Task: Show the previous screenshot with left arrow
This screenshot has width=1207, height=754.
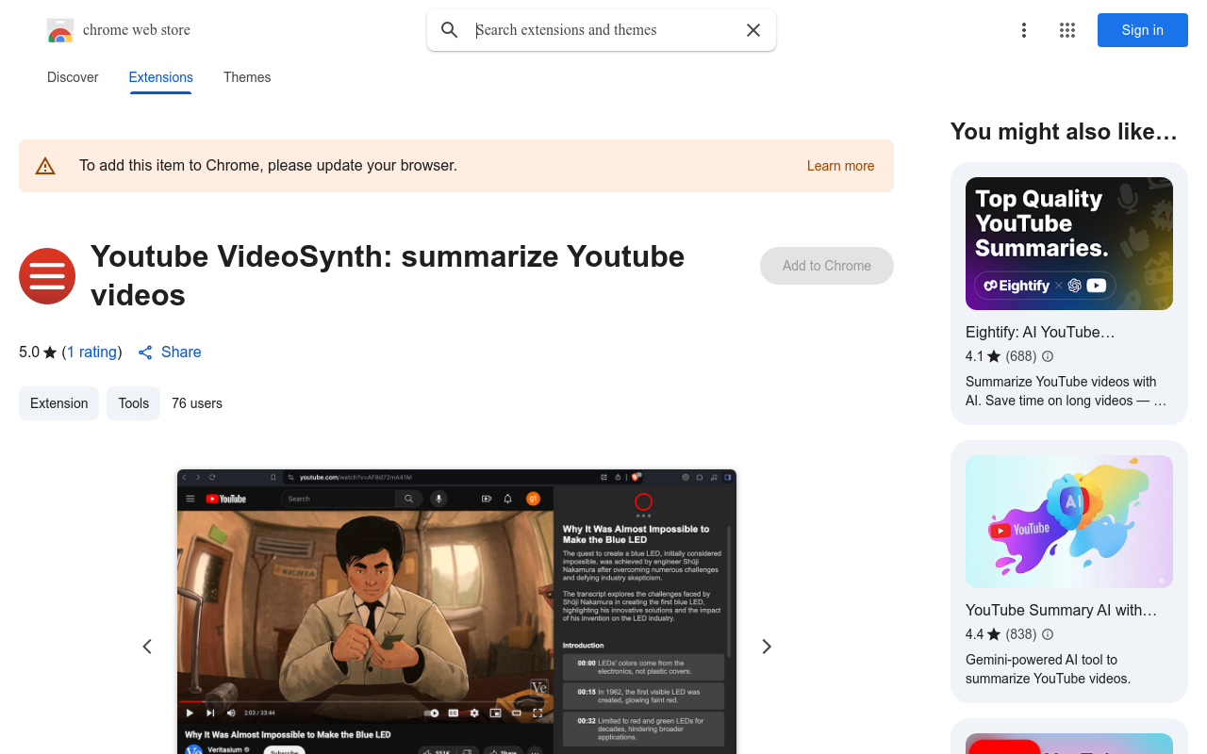Action: [147, 647]
